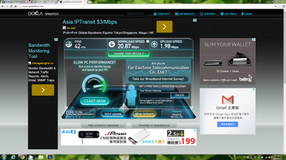Click manageengine.co ad link

[x=42, y=63]
